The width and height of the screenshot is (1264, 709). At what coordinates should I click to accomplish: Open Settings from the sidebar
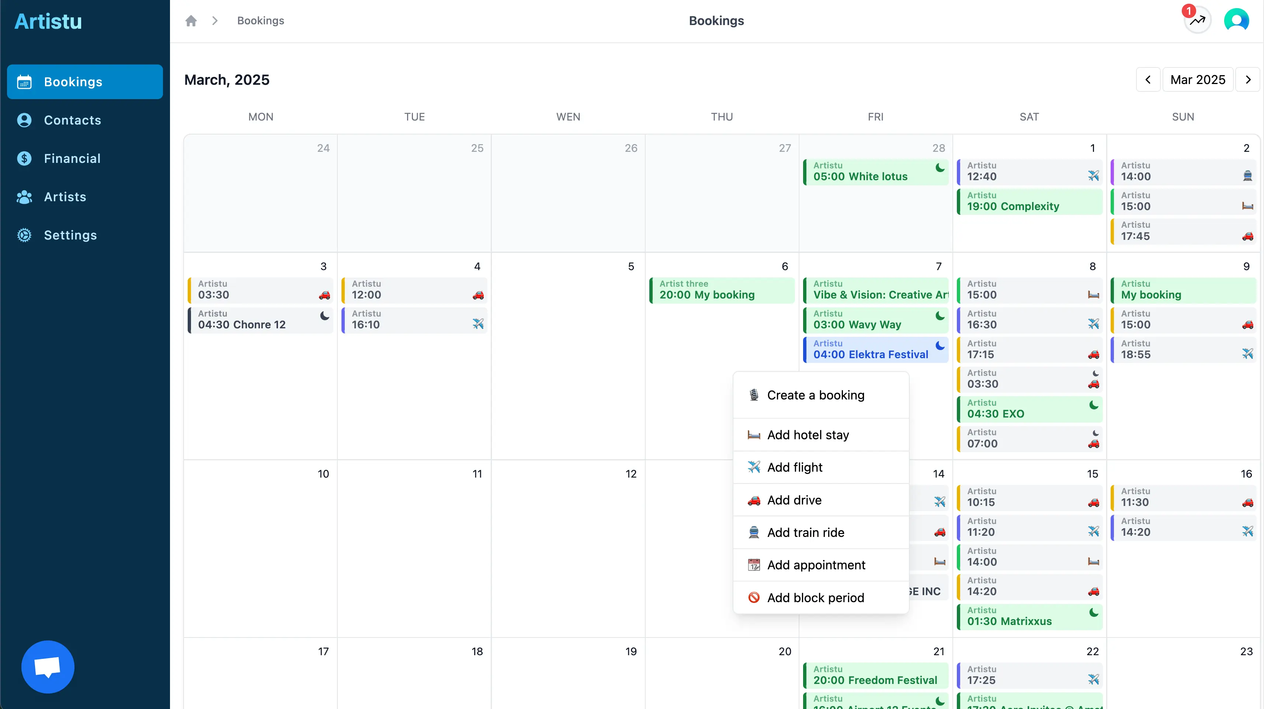click(70, 235)
